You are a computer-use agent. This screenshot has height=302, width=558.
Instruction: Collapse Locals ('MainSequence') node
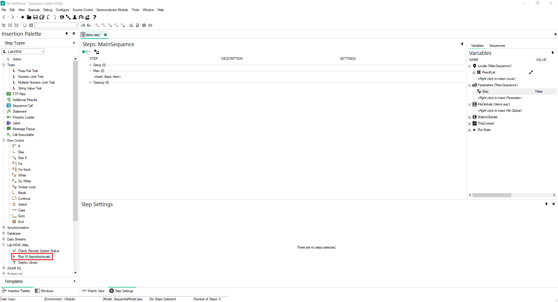[x=469, y=66]
